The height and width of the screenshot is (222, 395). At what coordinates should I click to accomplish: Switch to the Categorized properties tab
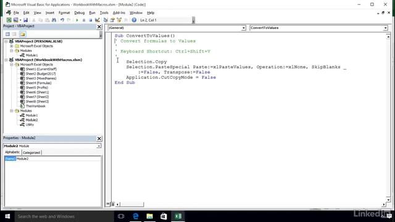(x=31, y=152)
